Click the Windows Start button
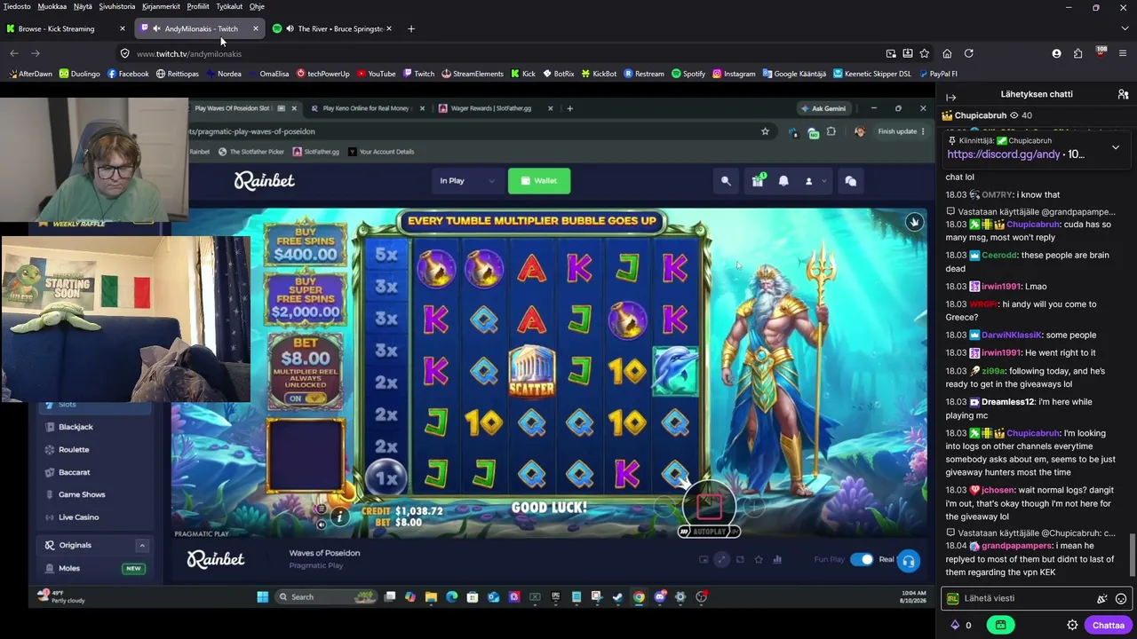The image size is (1137, 639). tap(263, 597)
